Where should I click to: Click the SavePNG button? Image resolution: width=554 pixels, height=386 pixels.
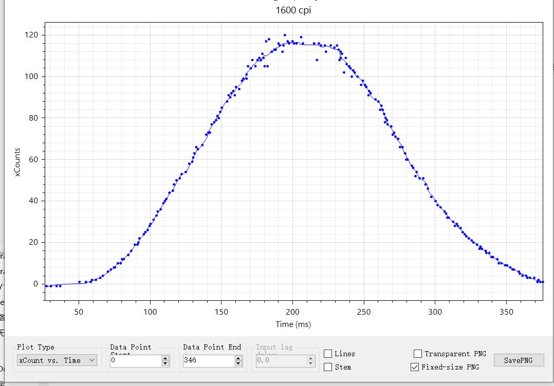coord(519,360)
